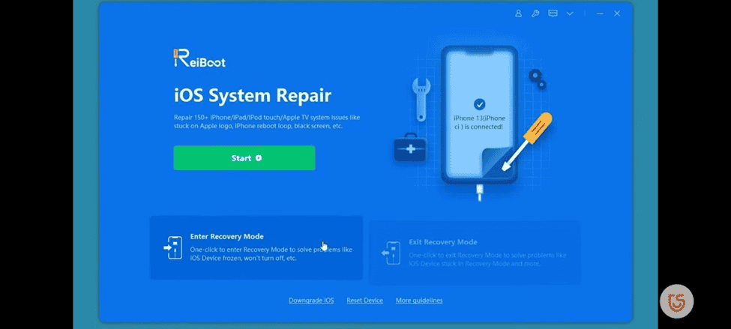Click the connected checkmark on phone illustration
Screen dimensions: 731x329
pos(479,104)
